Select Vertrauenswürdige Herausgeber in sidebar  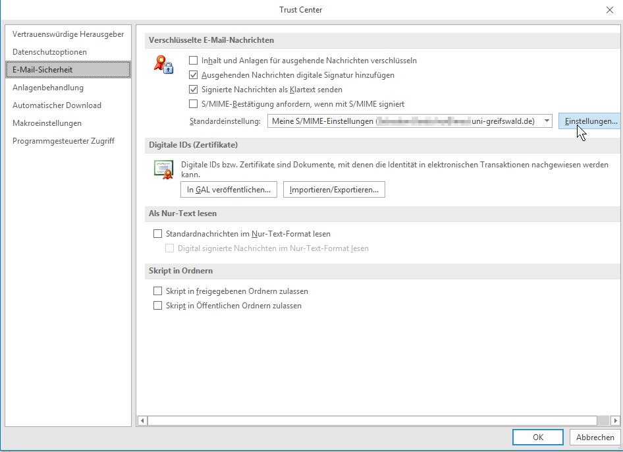tap(68, 34)
